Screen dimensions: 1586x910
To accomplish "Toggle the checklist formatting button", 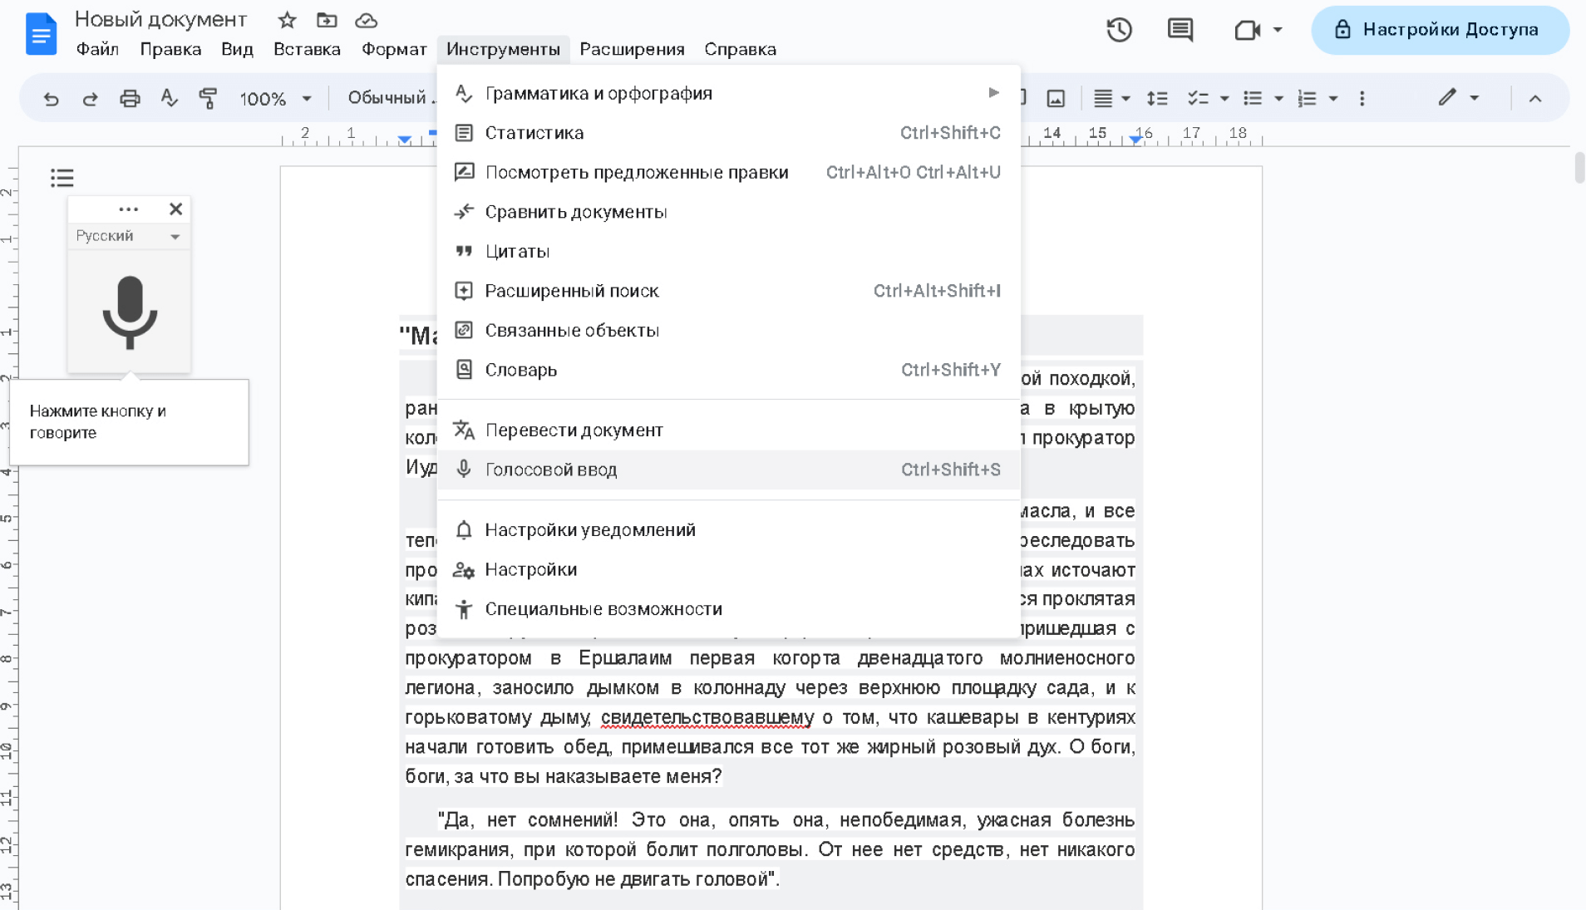I will (x=1197, y=99).
